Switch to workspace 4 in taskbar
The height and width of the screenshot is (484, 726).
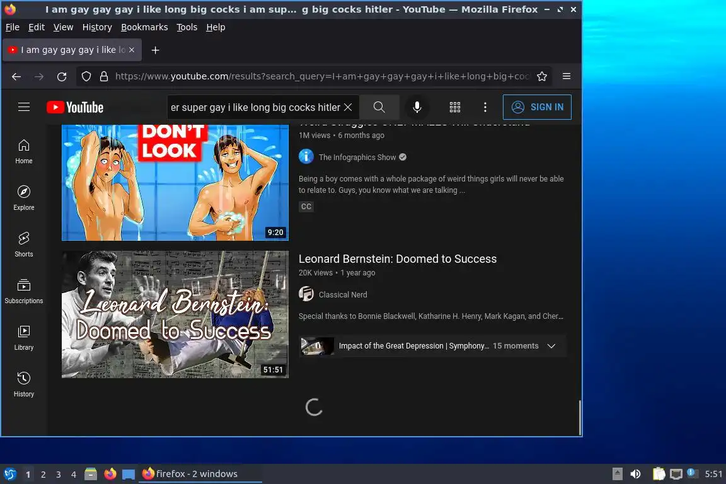coord(74,475)
